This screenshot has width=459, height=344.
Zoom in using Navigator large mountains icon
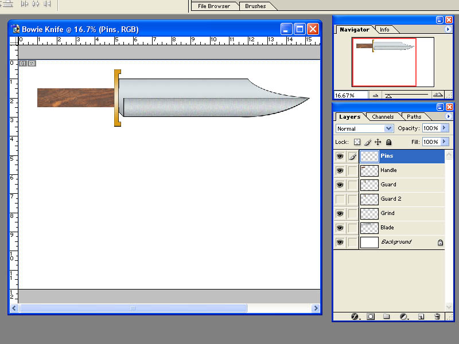coord(438,95)
